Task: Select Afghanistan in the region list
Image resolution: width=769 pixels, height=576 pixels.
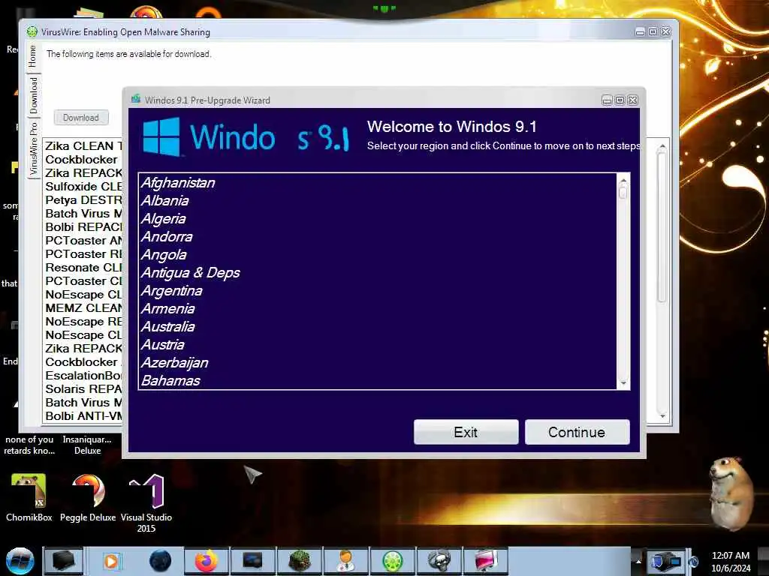Action: [x=378, y=183]
